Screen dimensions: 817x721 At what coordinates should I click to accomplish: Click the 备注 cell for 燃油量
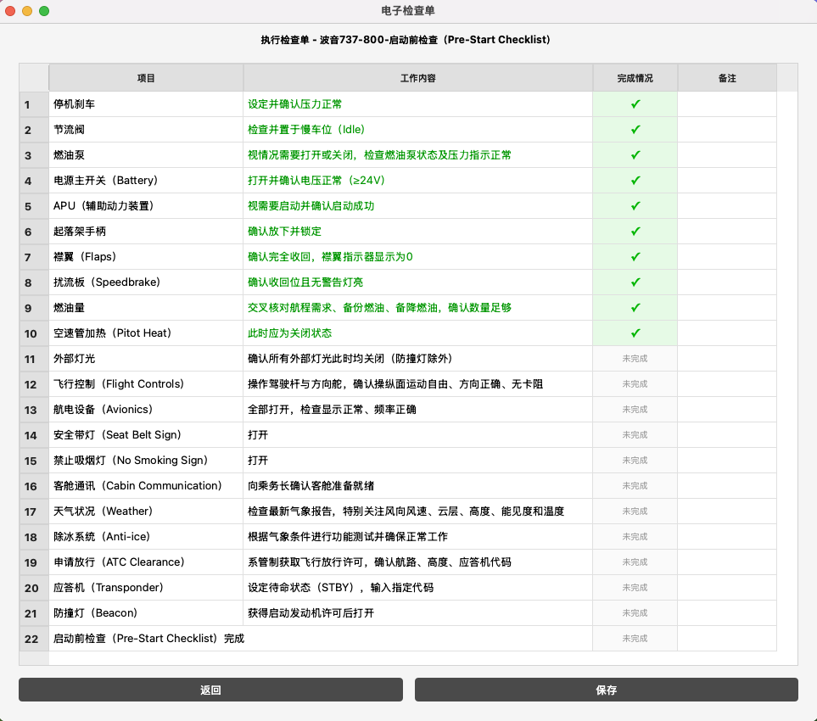[727, 308]
